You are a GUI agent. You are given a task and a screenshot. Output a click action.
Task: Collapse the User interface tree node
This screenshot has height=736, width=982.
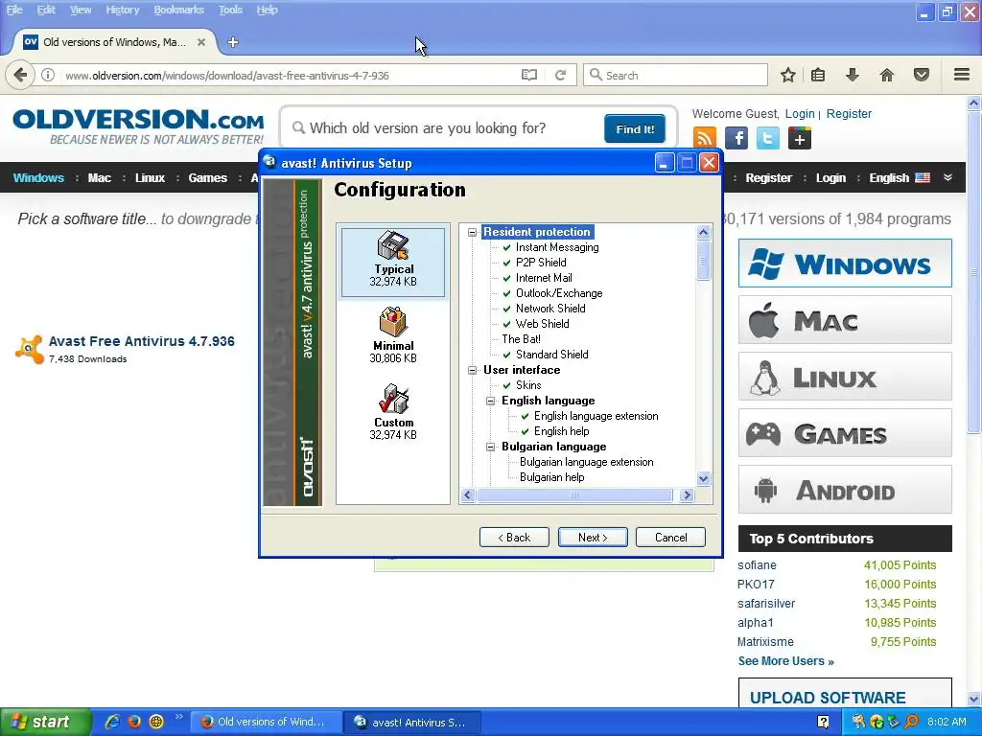click(x=472, y=370)
